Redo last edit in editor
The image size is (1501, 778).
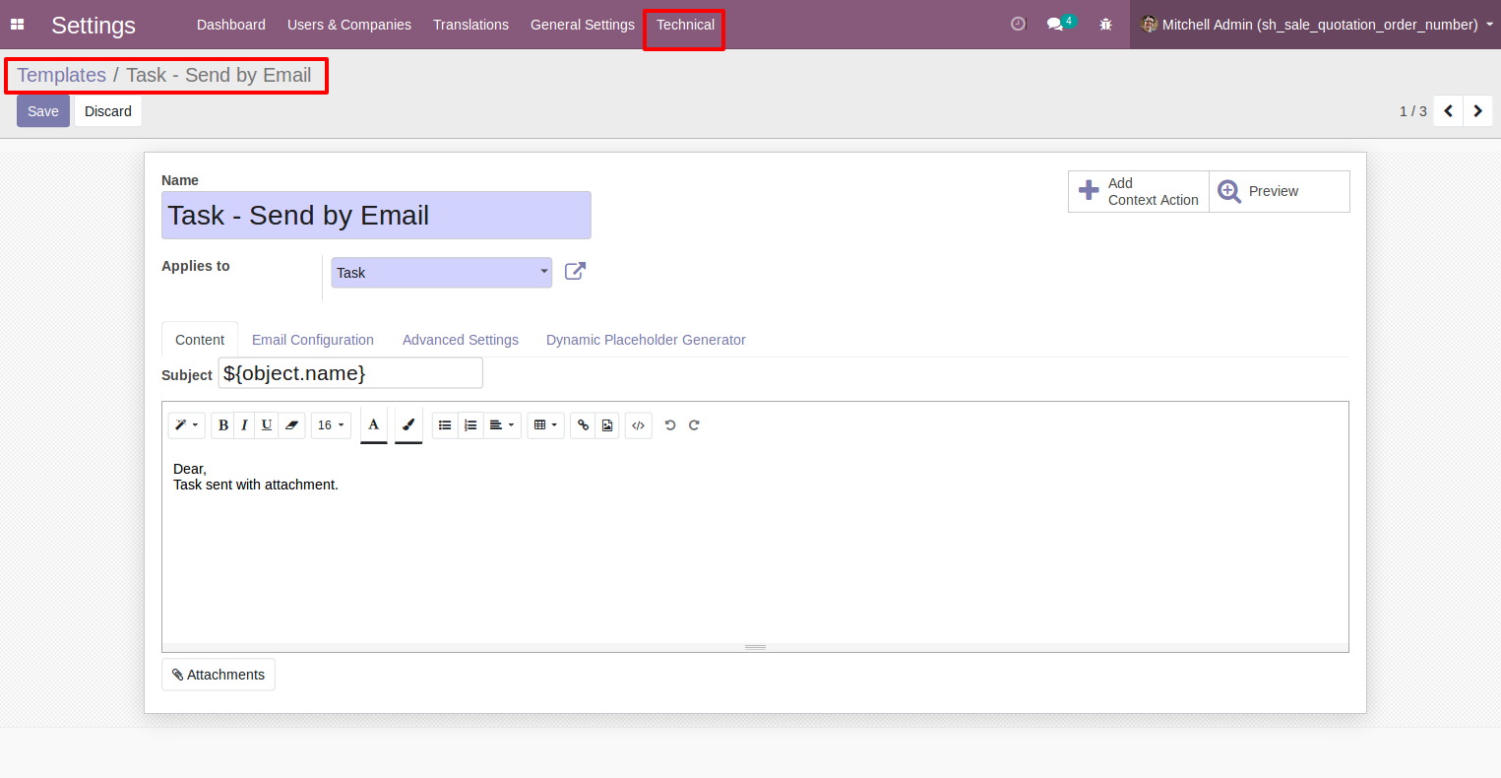tap(694, 425)
